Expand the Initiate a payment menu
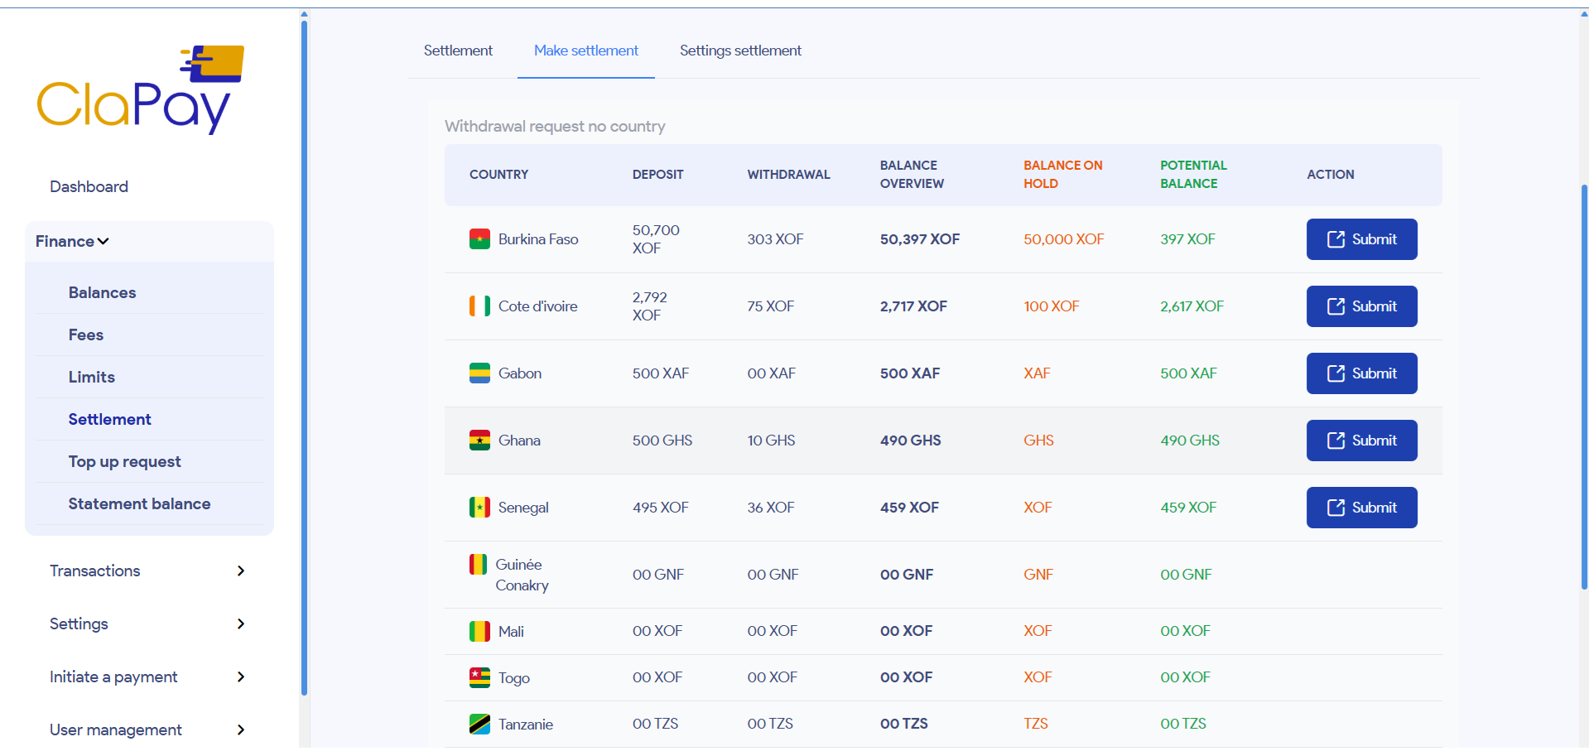Screen dimensions: 1589x756 147,677
